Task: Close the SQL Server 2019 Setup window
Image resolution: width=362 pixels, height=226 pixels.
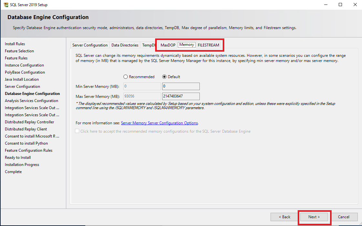Action: pyautogui.click(x=355, y=5)
